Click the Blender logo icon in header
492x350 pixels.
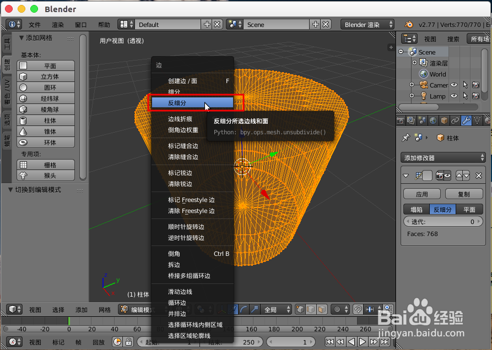click(409, 24)
